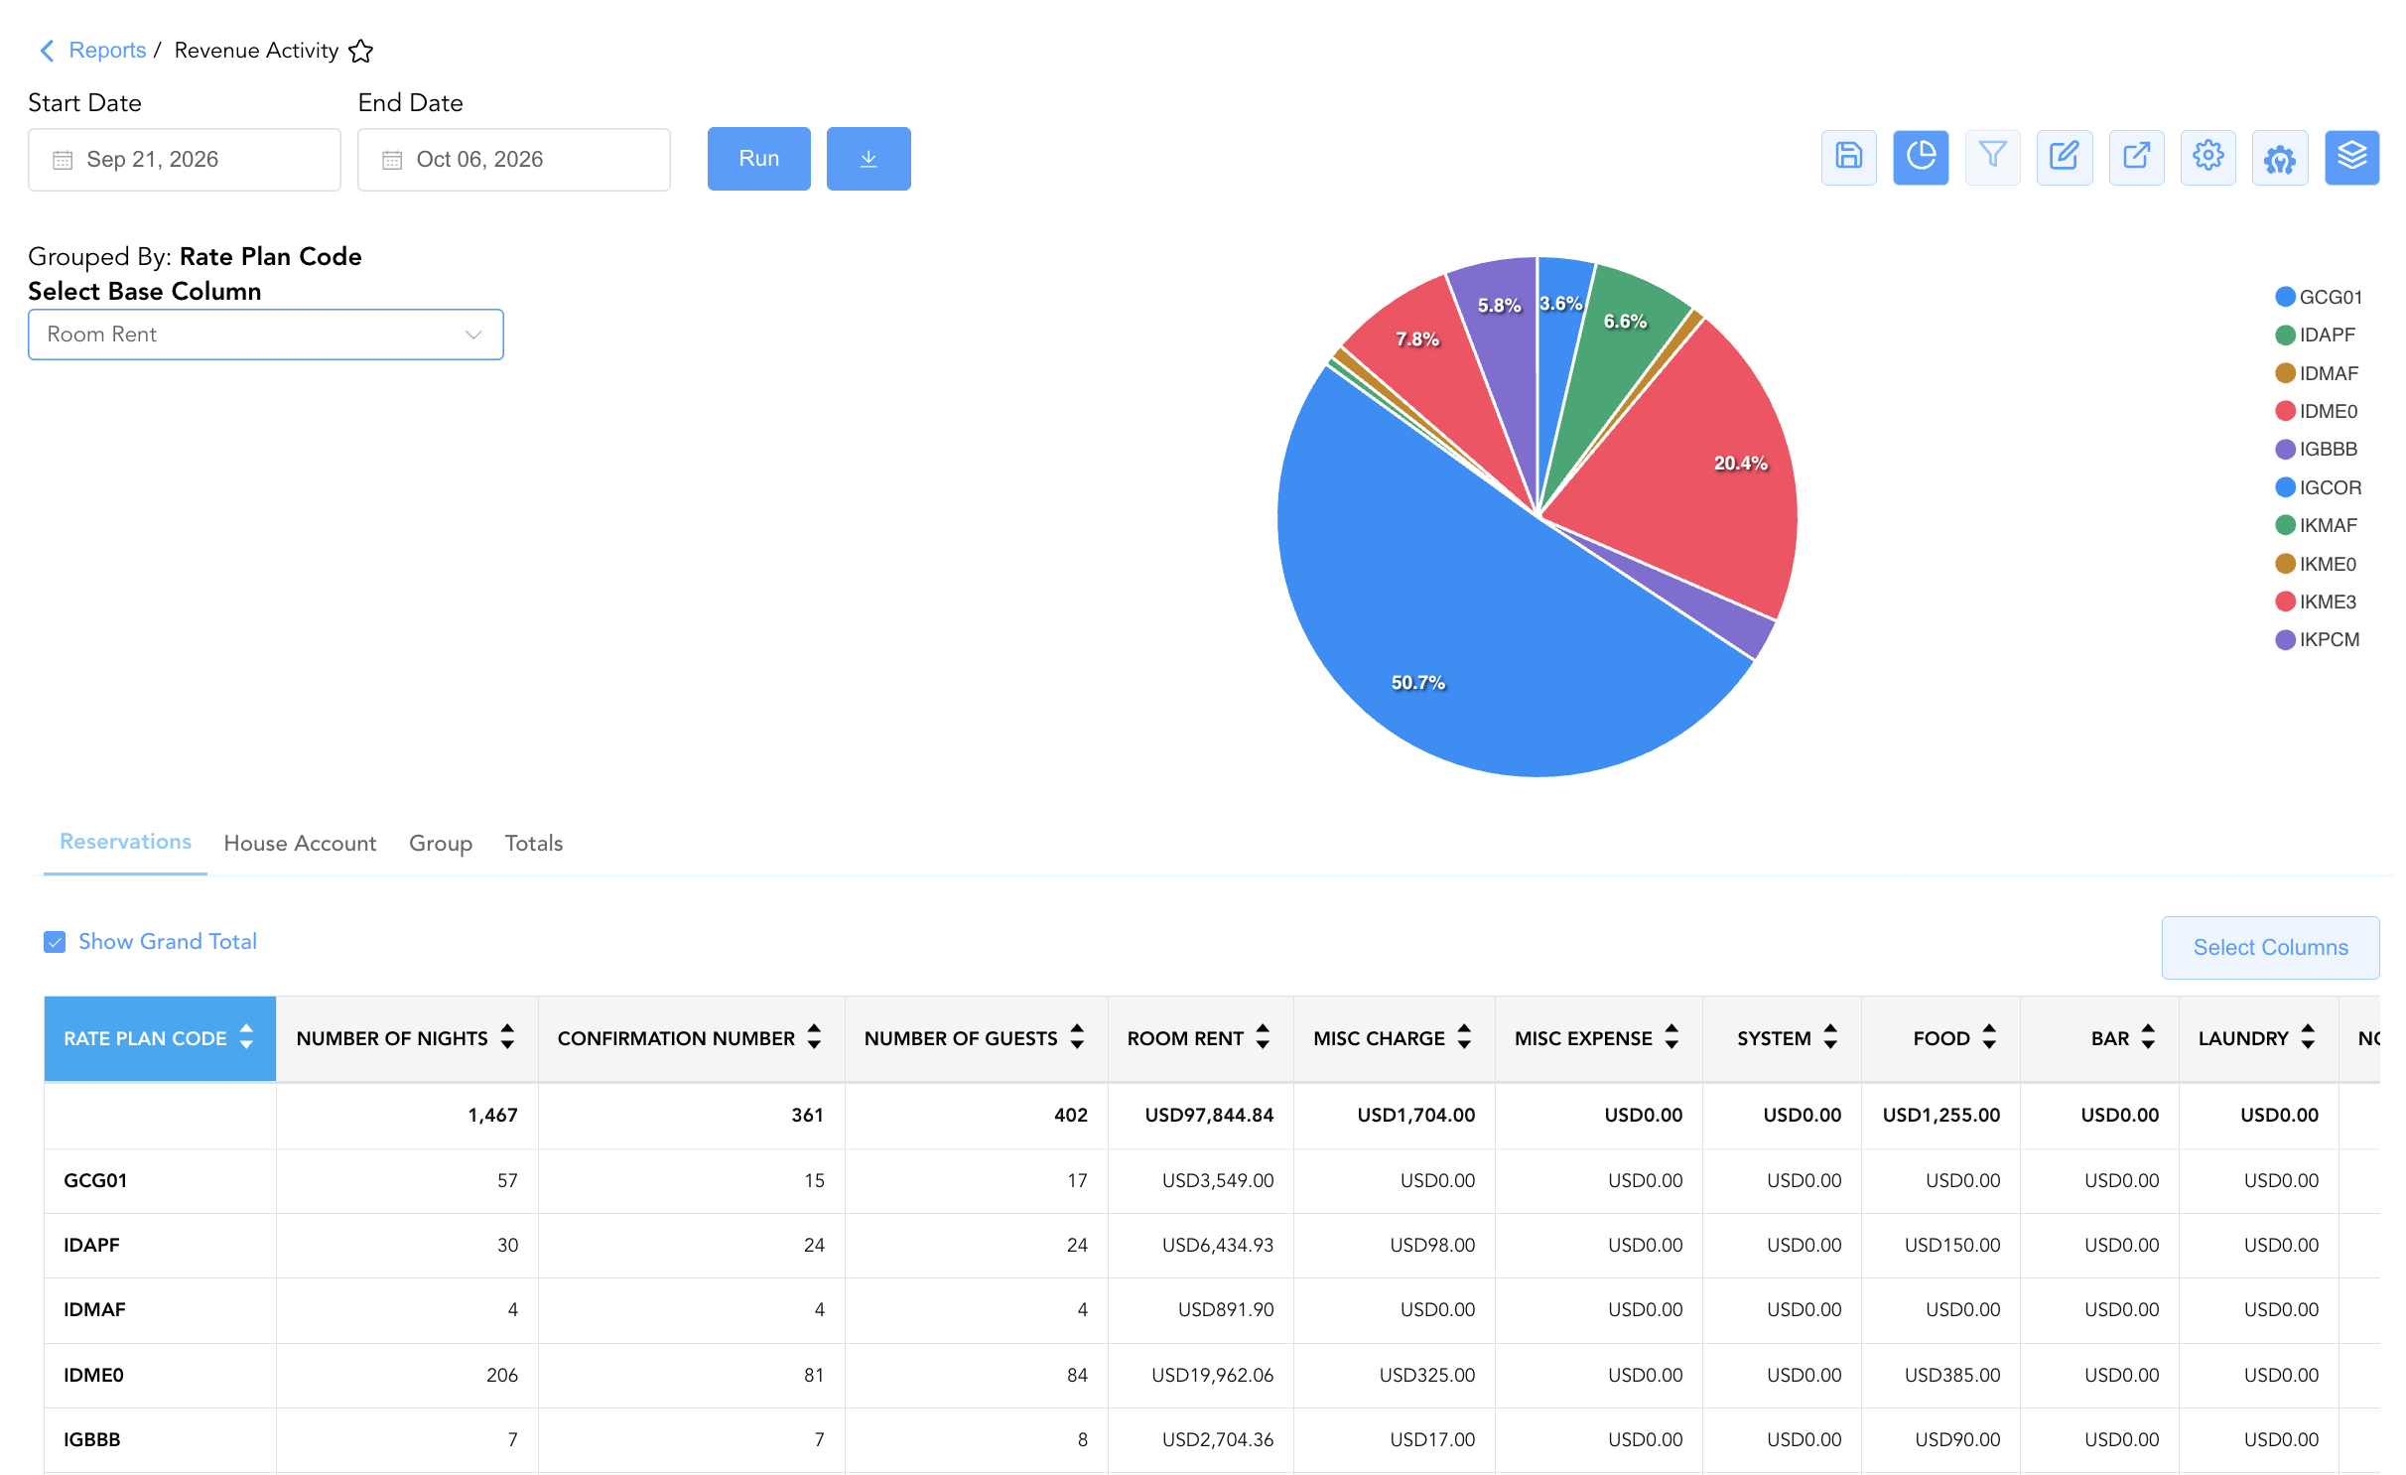Select the Reservations tab
This screenshot has width=2406, height=1475.
pos(125,842)
